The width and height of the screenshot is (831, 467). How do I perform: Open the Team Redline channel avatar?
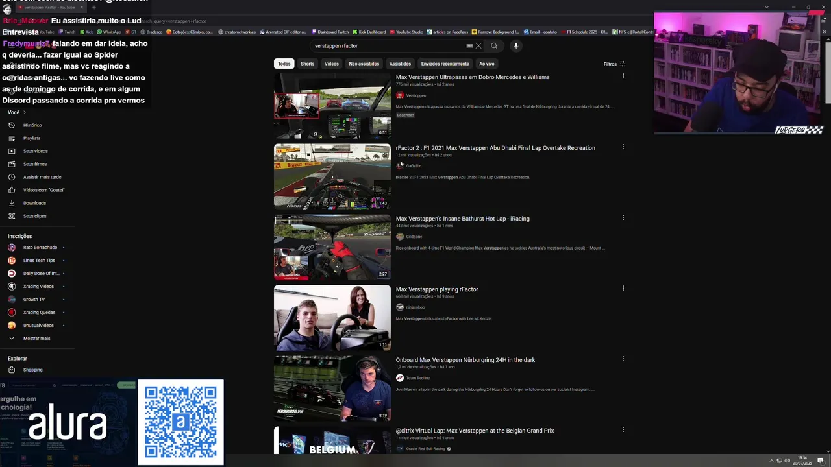400,378
